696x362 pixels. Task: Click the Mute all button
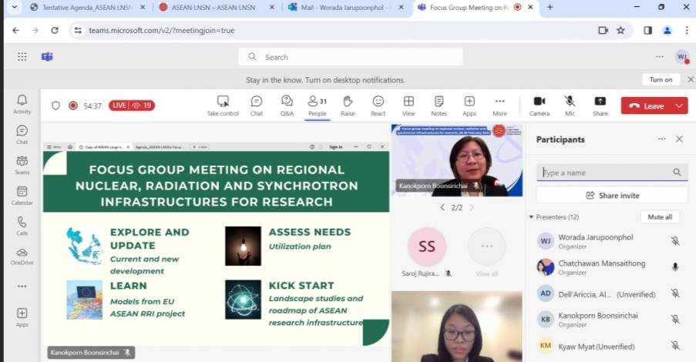659,217
